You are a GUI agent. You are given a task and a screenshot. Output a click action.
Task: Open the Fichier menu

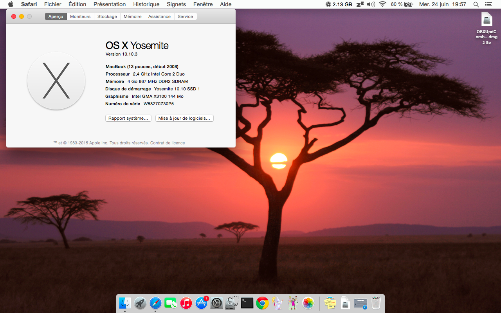click(x=52, y=4)
